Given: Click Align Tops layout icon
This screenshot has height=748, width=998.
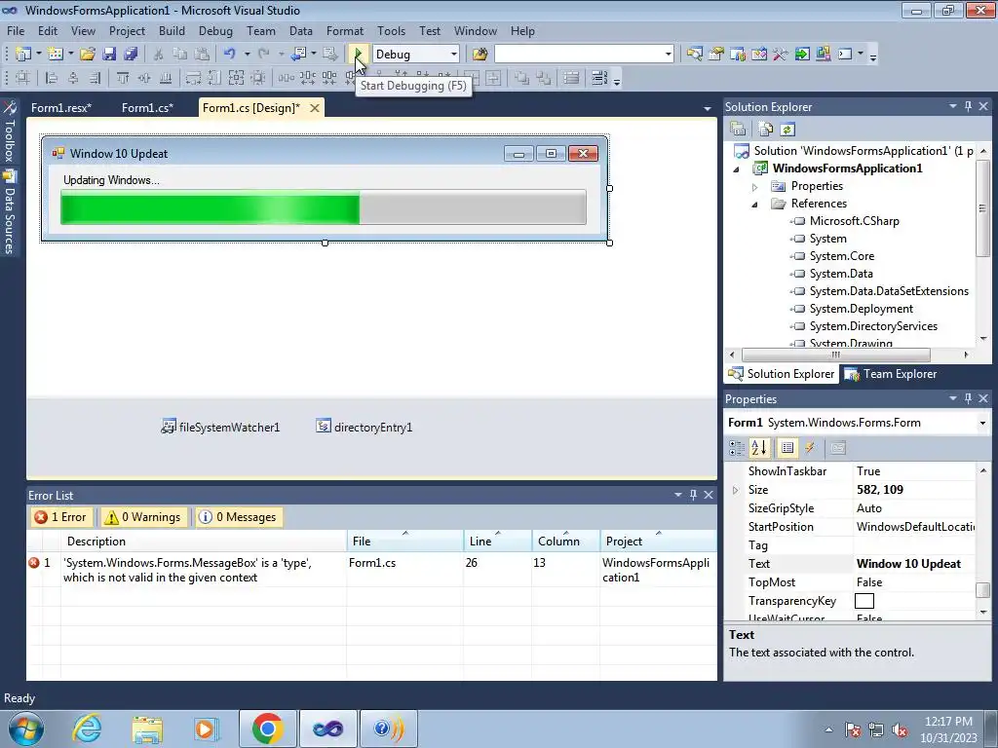Looking at the screenshot, I should pos(123,78).
